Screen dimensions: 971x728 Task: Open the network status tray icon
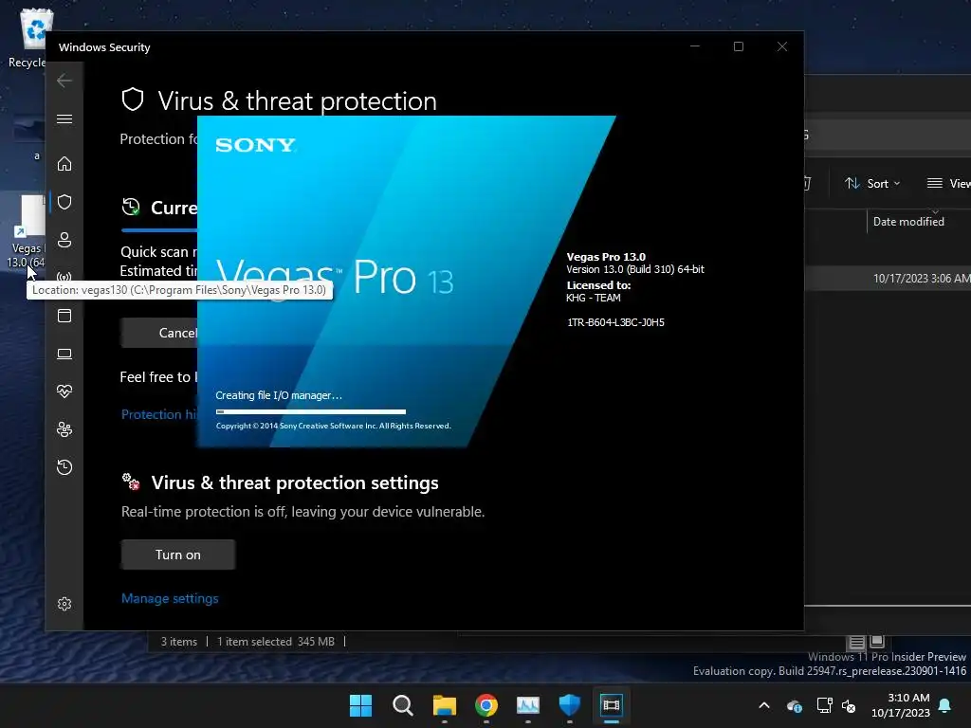(x=824, y=705)
